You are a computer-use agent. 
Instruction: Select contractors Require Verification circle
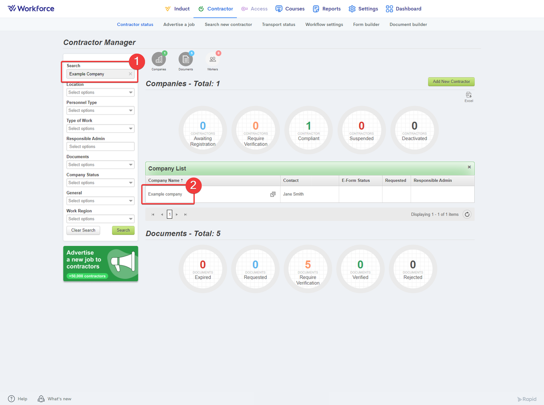tap(255, 130)
